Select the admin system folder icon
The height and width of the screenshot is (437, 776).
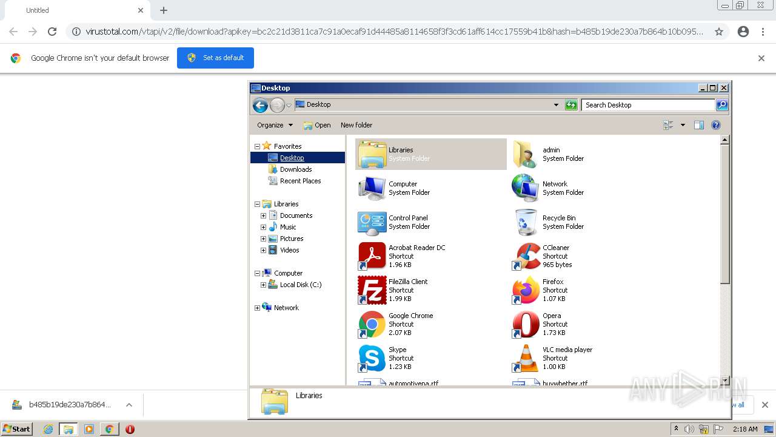click(x=526, y=154)
